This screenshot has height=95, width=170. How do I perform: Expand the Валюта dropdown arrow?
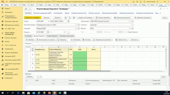pyautogui.click(x=130, y=28)
